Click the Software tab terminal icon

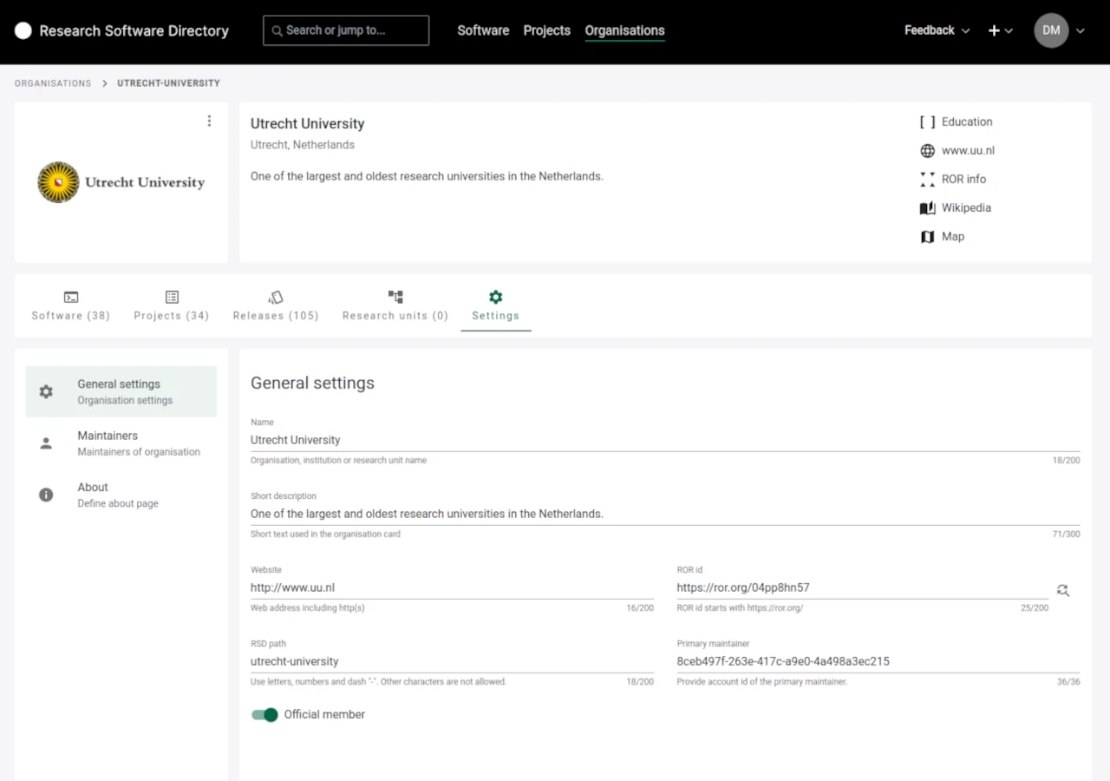pyautogui.click(x=71, y=297)
